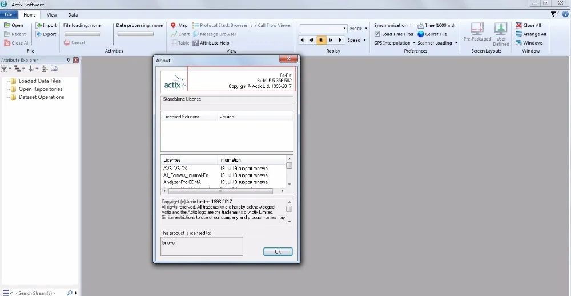Click Close All in the Window group
This screenshot has height=296, width=571.
pos(528,25)
